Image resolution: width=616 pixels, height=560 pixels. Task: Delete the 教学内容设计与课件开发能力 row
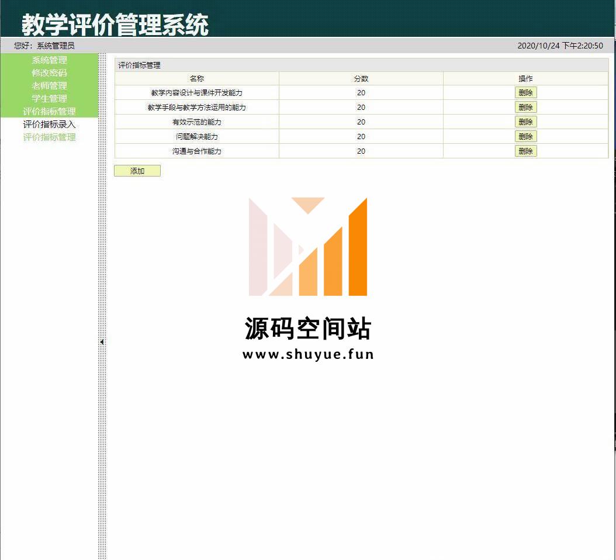(525, 93)
